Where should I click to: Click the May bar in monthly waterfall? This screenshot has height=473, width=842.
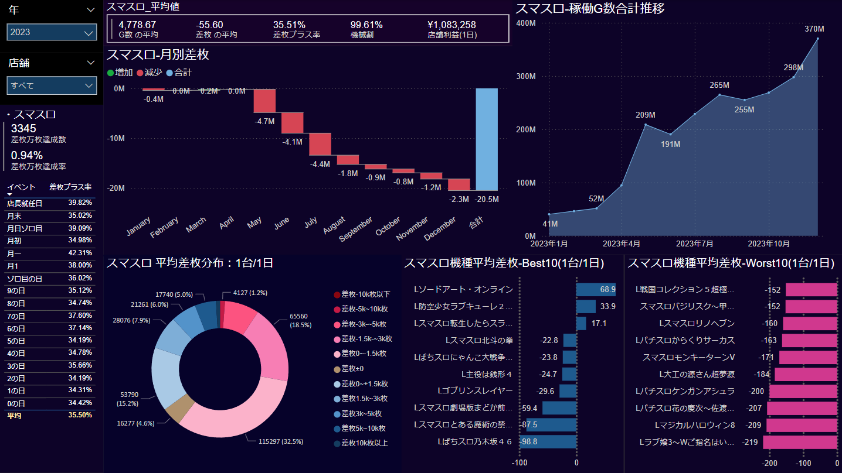pos(264,101)
